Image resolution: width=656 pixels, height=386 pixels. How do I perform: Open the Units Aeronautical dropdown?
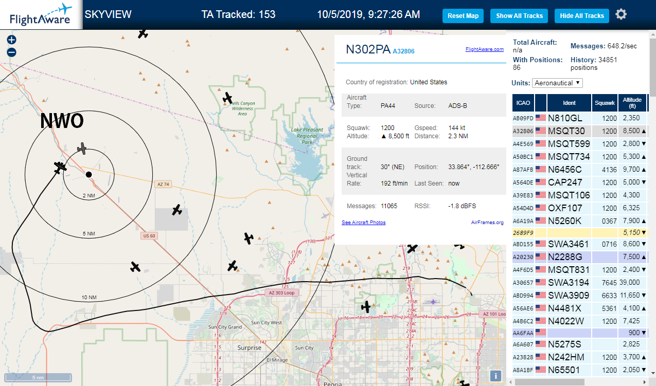[558, 83]
